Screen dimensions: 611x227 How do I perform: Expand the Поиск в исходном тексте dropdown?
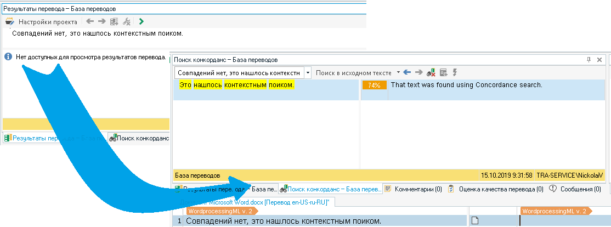coord(398,72)
